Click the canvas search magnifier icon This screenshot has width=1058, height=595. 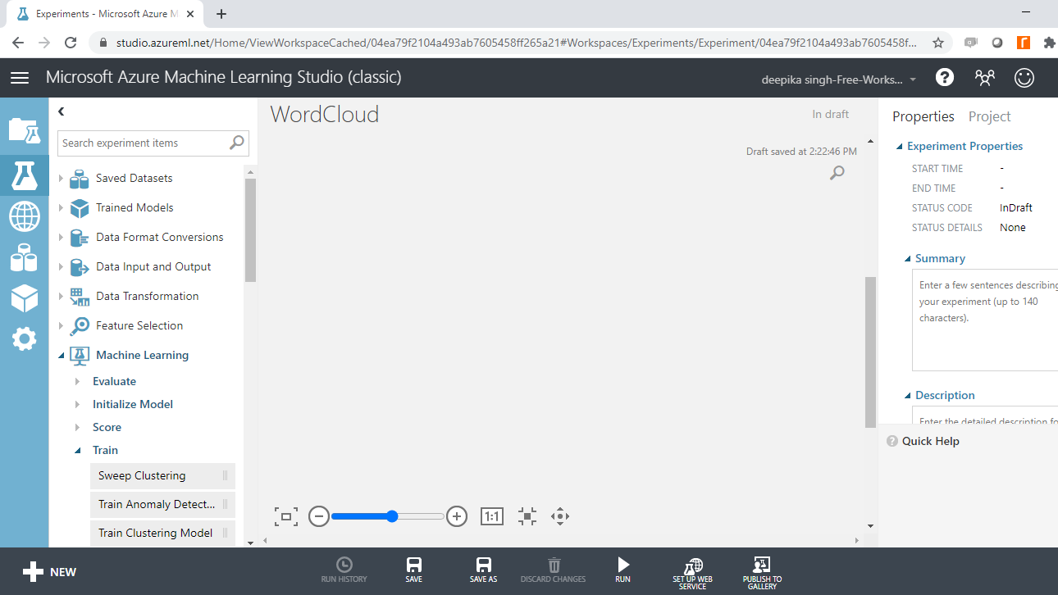[x=837, y=173]
